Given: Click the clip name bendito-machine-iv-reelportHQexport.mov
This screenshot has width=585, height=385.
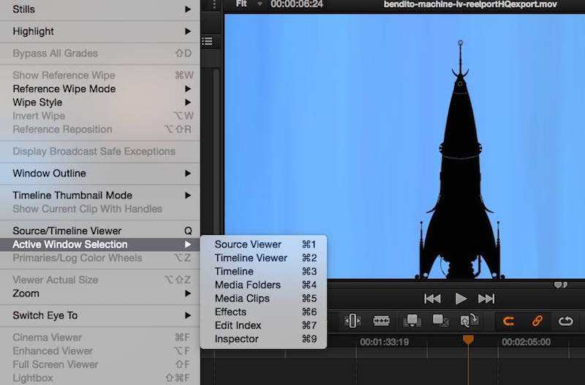Looking at the screenshot, I should coord(470,4).
